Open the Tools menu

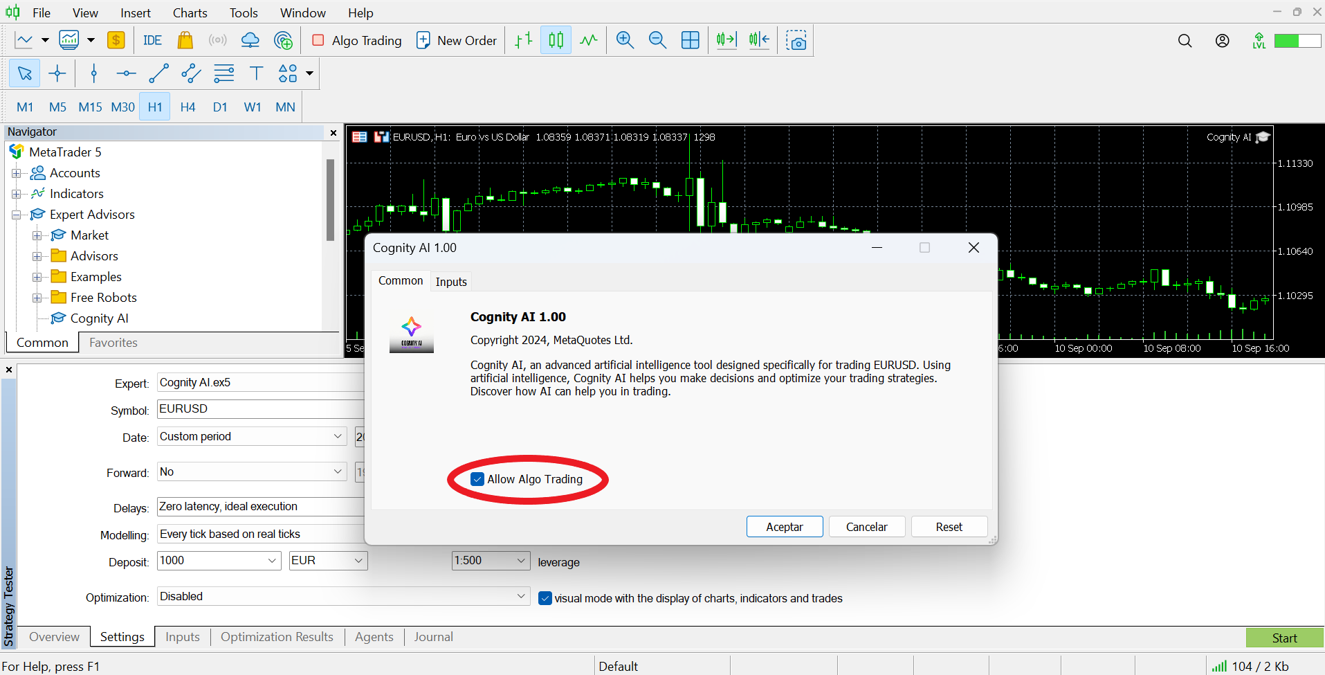[244, 12]
